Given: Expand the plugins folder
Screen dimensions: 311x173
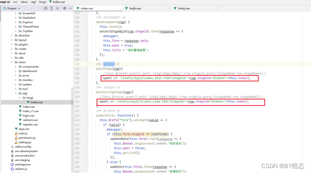Looking at the screenshot, I should click(12, 45).
